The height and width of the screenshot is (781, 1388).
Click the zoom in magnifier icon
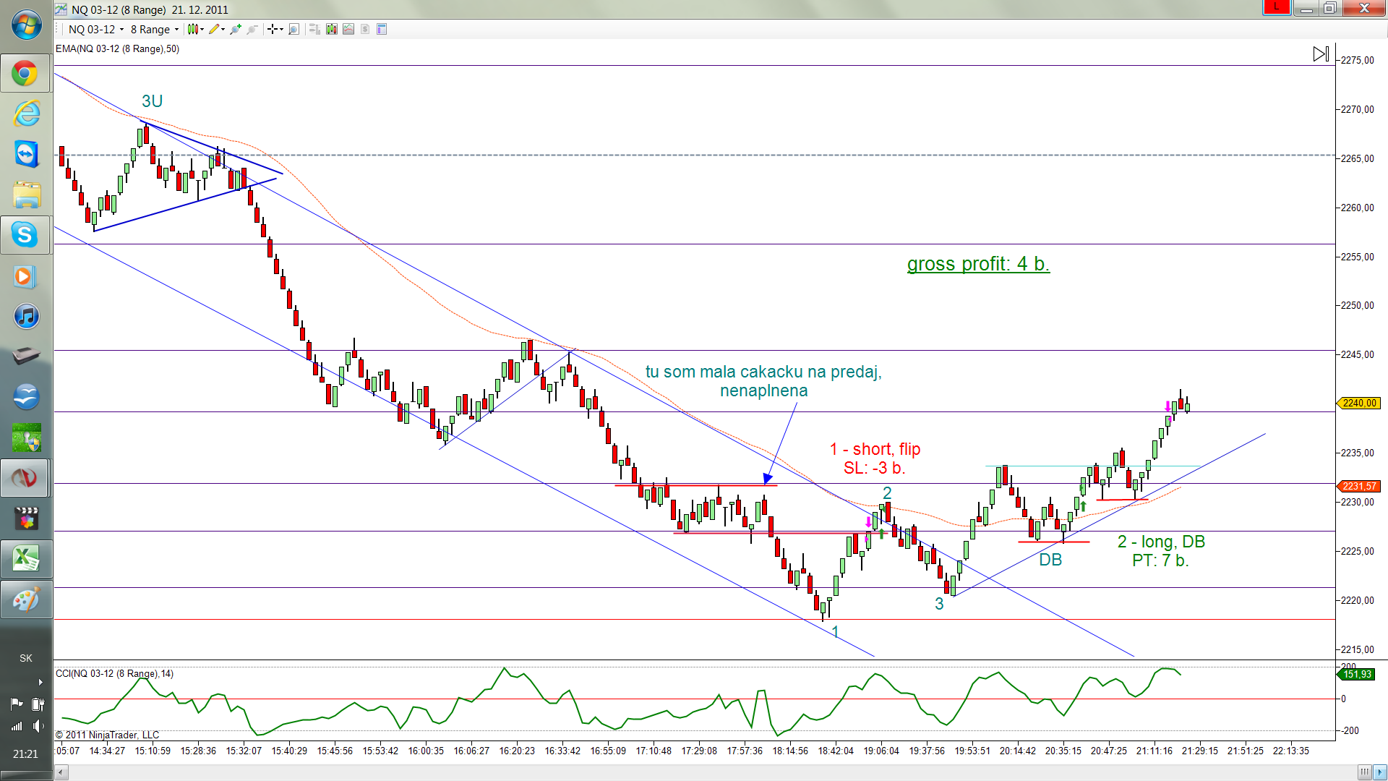coord(236,30)
